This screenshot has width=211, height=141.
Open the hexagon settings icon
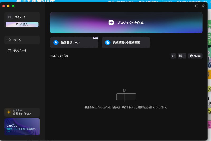pyautogui.click(x=204, y=6)
